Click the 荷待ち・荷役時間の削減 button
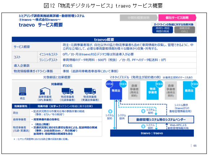This screenshot has height=155, width=209. coord(162,30)
